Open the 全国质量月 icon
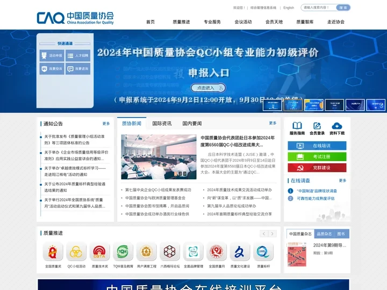387x290 pixels. pyautogui.click(x=217, y=252)
